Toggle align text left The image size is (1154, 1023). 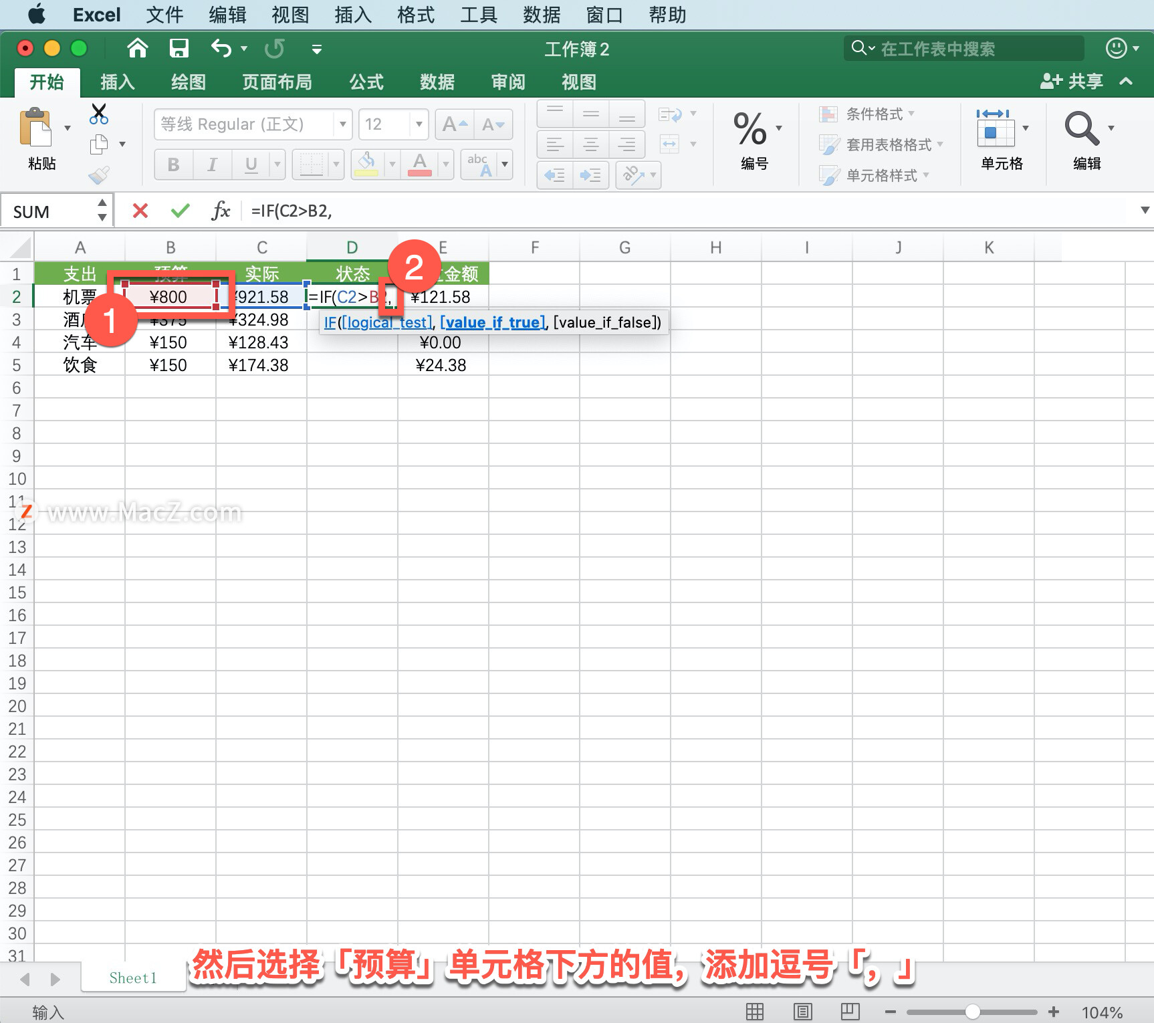pos(555,144)
